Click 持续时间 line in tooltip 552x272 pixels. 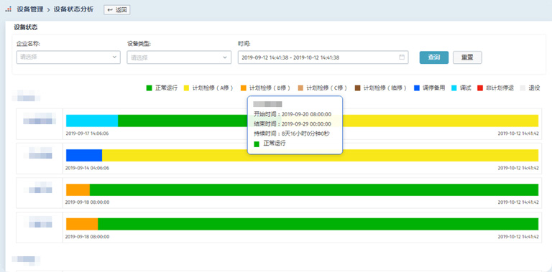[x=292, y=133]
